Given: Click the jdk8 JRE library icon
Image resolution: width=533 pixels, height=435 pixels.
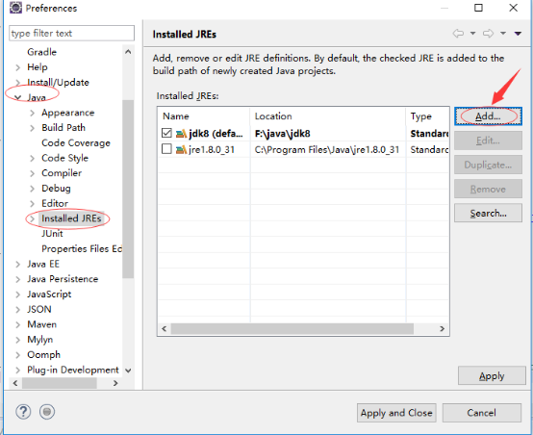Looking at the screenshot, I should pyautogui.click(x=181, y=134).
